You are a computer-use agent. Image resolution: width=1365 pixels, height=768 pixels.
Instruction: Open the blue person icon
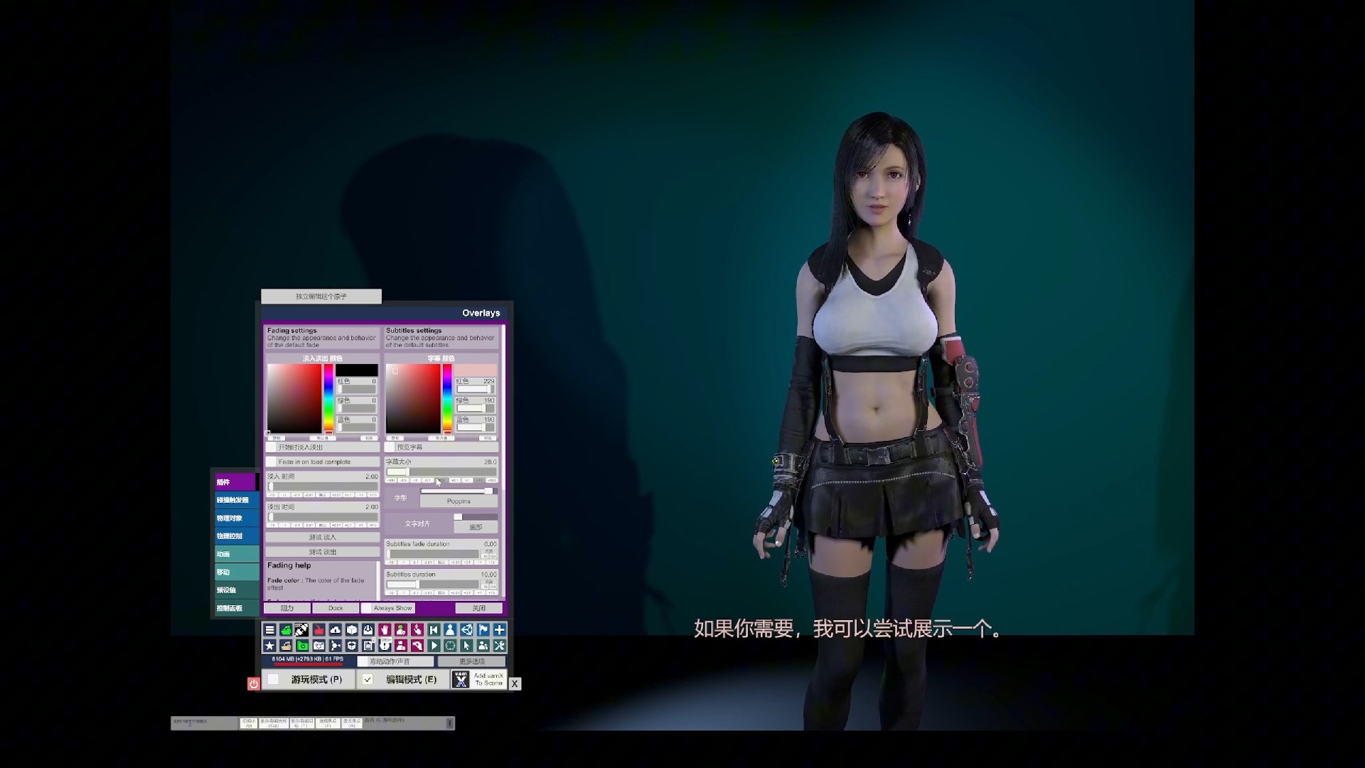click(450, 630)
